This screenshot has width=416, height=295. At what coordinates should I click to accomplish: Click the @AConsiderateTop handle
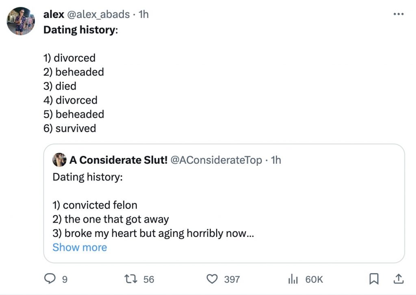click(x=216, y=160)
